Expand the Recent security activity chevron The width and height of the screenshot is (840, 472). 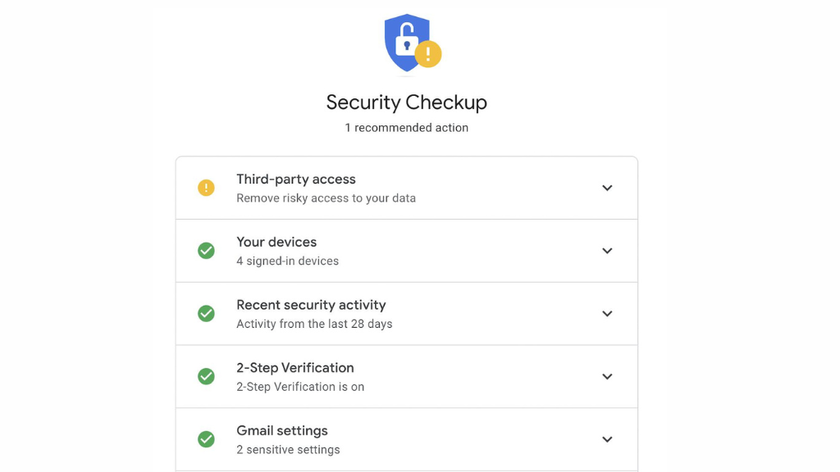tap(607, 314)
